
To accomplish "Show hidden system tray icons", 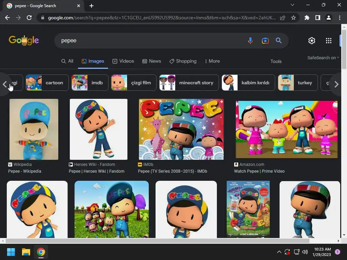I will [x=279, y=252].
